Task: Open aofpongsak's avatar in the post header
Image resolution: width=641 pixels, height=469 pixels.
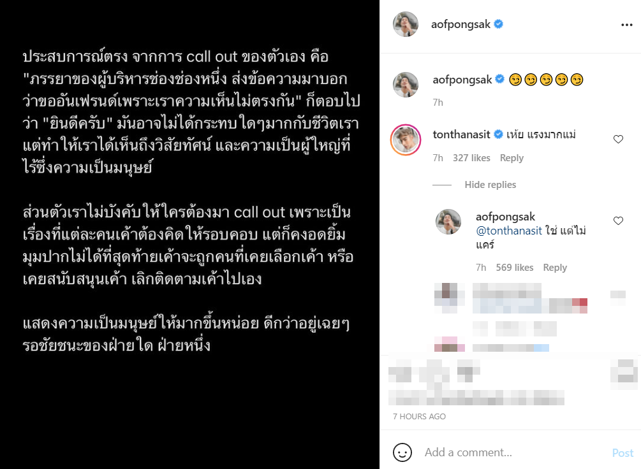Action: [406, 24]
